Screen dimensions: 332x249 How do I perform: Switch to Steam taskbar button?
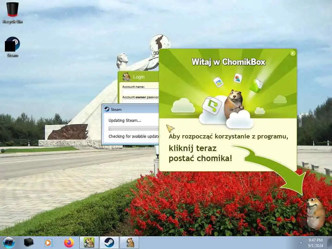coord(109,243)
